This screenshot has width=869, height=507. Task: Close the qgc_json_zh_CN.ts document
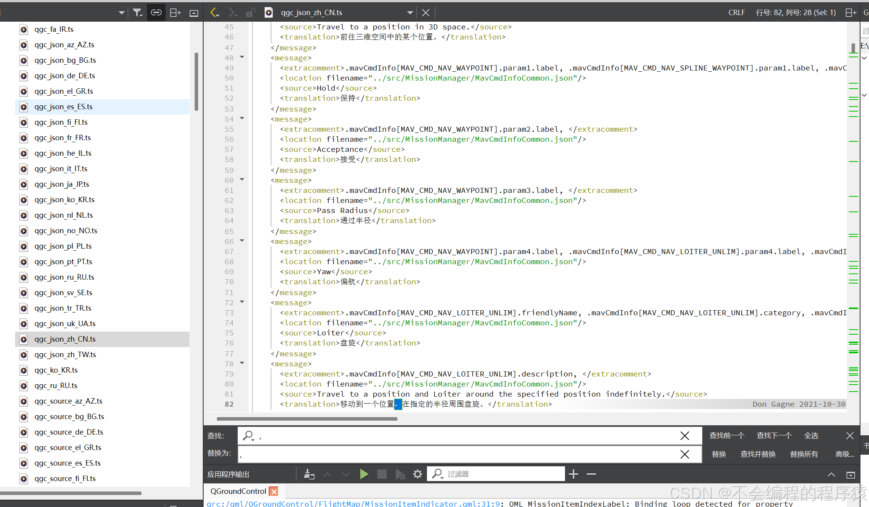(425, 13)
